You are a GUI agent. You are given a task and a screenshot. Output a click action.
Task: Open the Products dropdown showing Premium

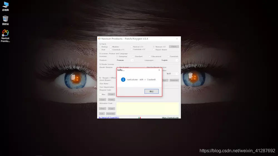[125, 60]
